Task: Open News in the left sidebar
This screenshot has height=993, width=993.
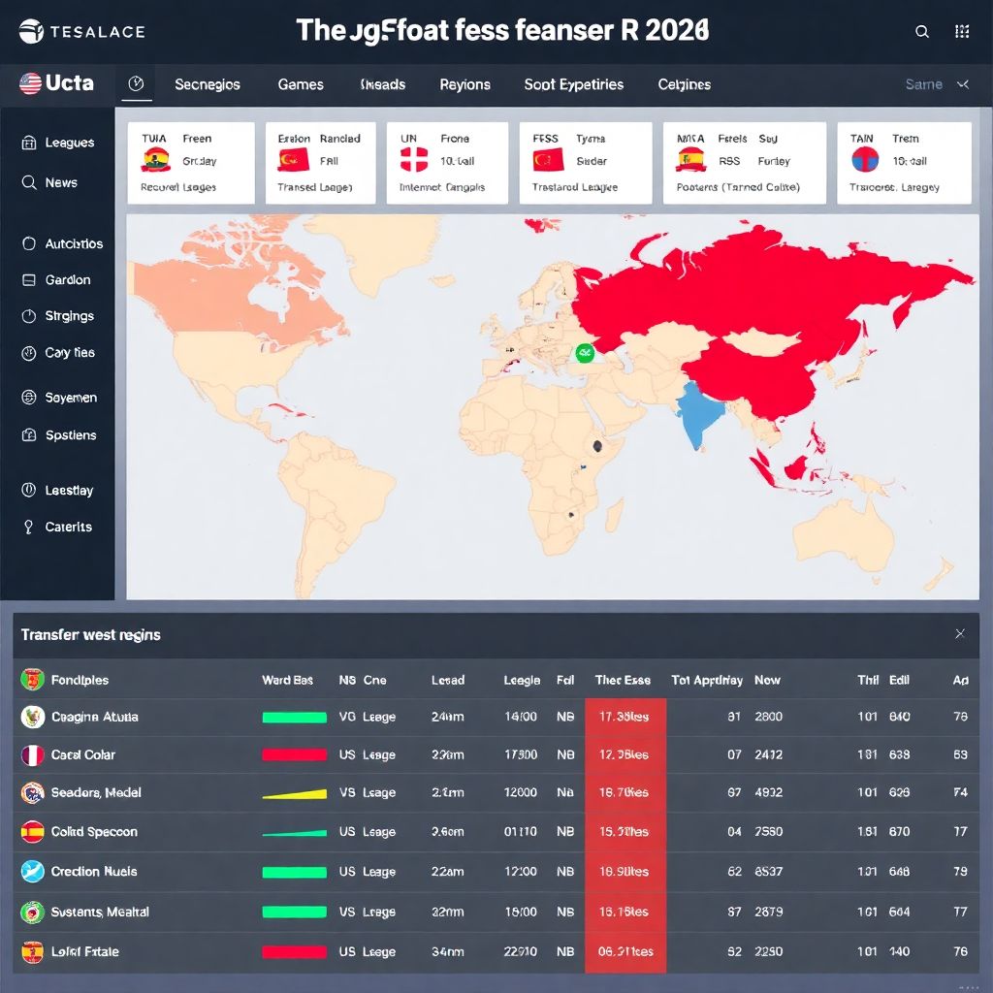Action: coord(49,182)
